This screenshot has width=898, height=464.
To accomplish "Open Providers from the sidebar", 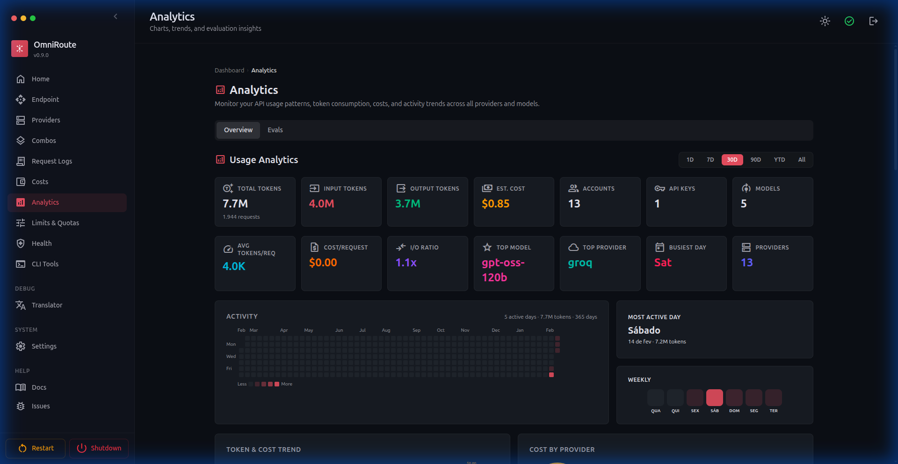I will [46, 120].
